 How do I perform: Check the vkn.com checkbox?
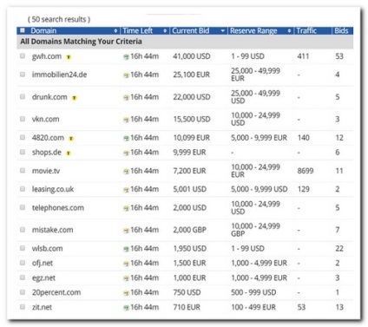pos(23,119)
